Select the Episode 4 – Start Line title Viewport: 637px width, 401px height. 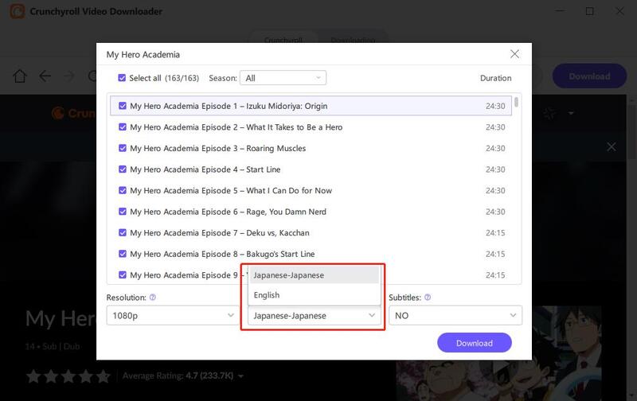click(x=205, y=169)
